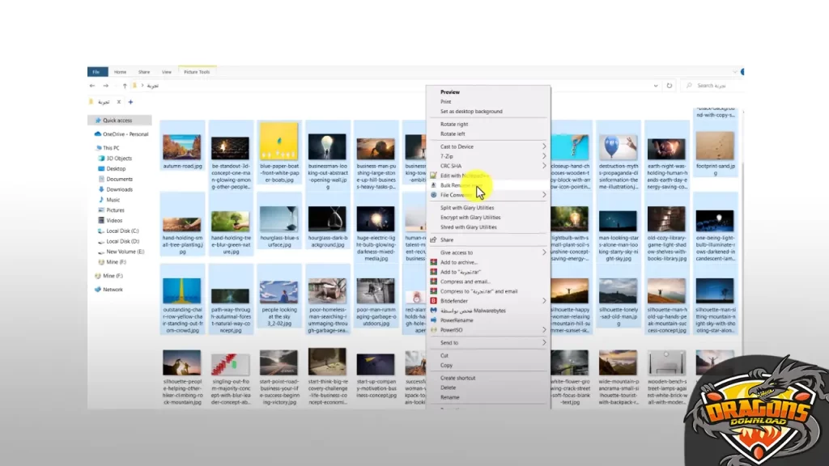Click the refresh icon beside address bar
Viewport: 829px width, 466px height.
(670, 85)
